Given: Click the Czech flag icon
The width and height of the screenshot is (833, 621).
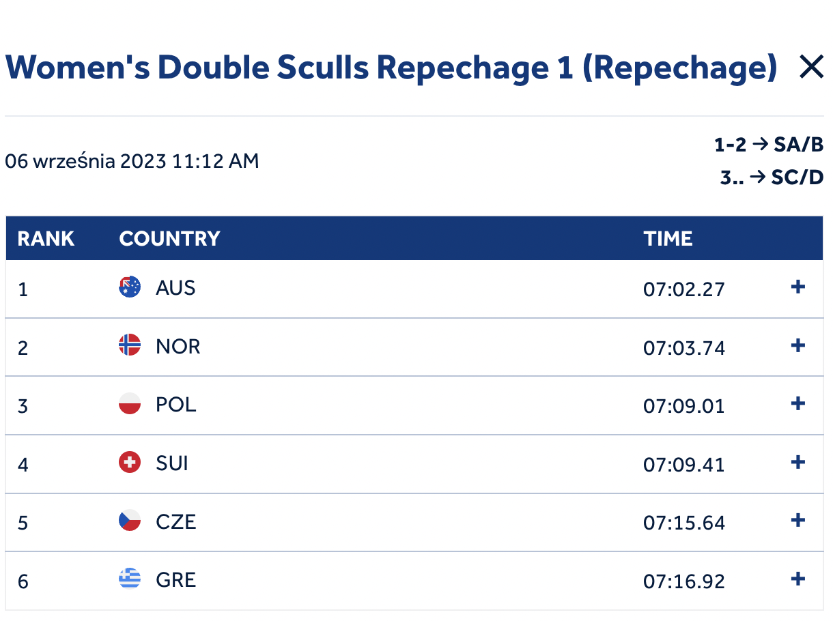Looking at the screenshot, I should tap(130, 521).
